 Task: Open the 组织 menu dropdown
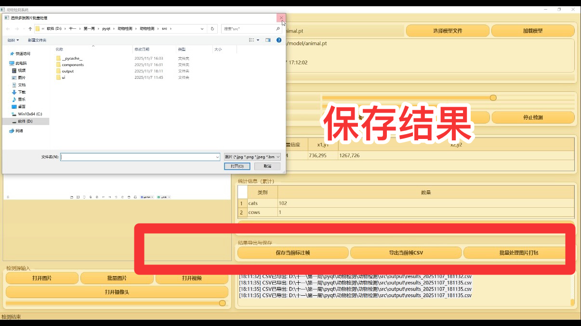(x=13, y=40)
